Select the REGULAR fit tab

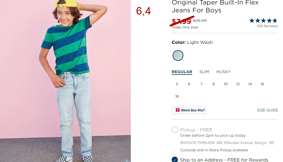pyautogui.click(x=182, y=72)
